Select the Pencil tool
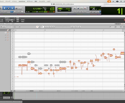125x103 pixels. tap(20, 8)
